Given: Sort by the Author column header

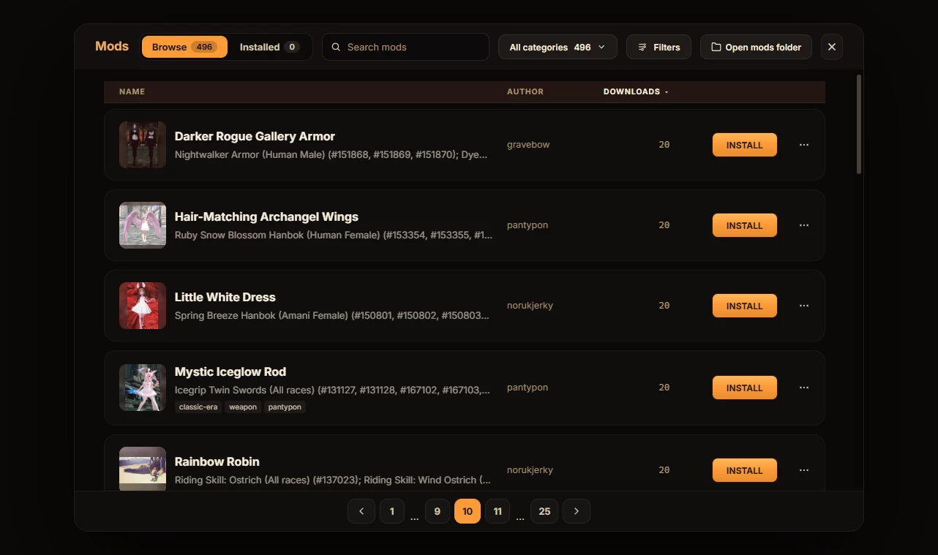Looking at the screenshot, I should 525,92.
